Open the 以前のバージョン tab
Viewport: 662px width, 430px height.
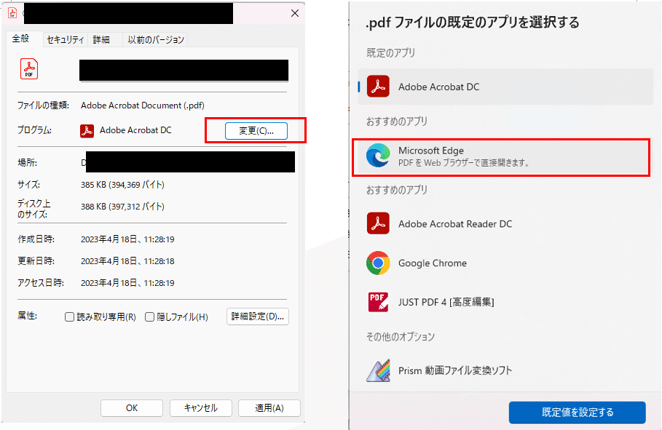[x=156, y=40]
